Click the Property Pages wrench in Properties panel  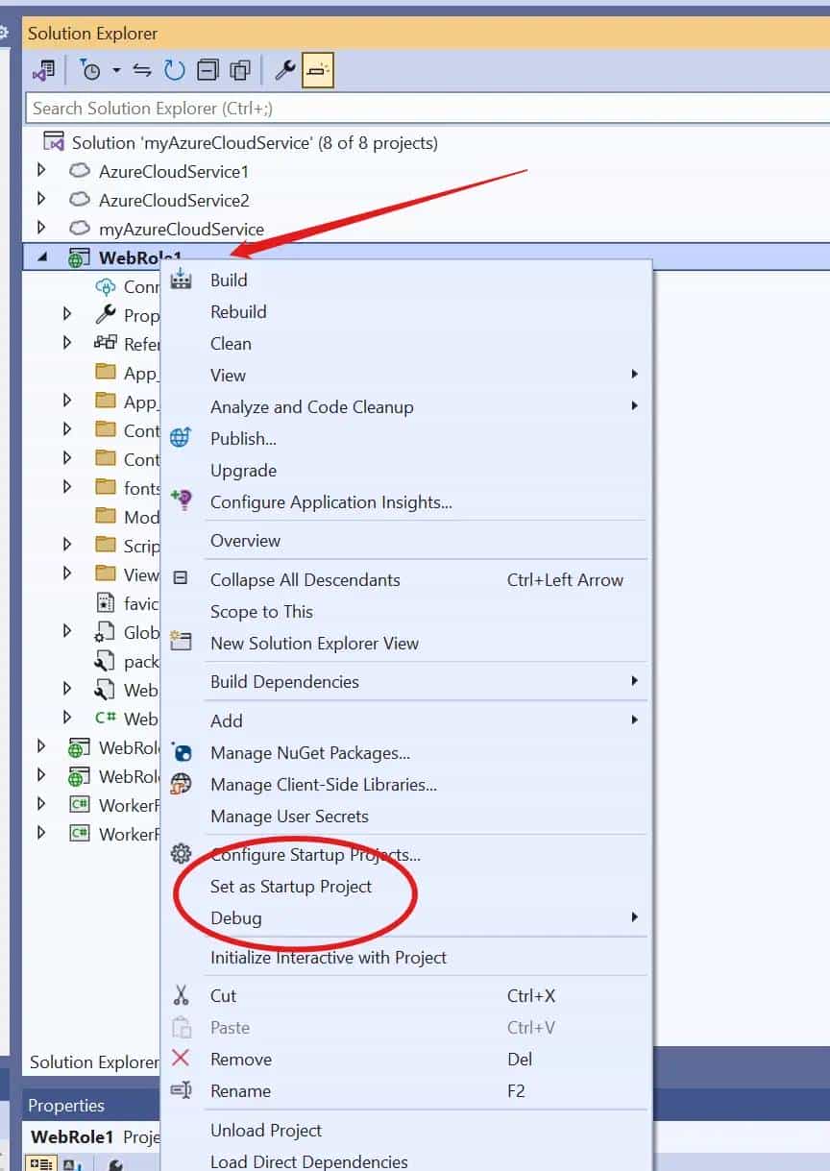(115, 1164)
